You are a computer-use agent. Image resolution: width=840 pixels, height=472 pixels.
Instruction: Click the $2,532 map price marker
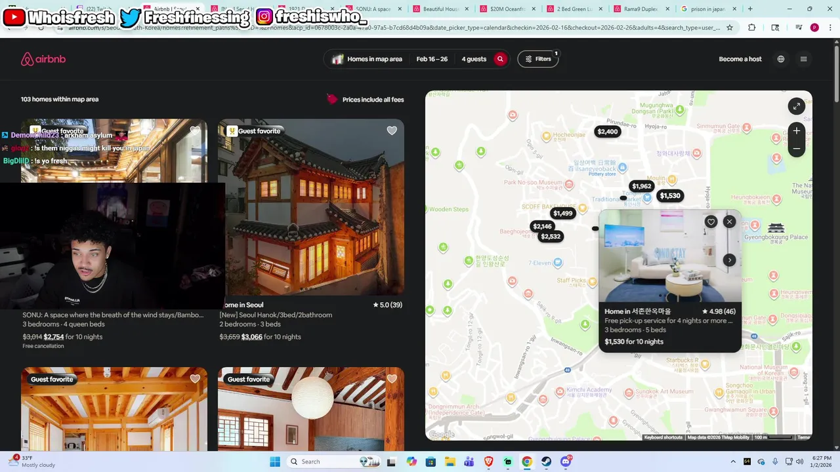[x=551, y=237]
